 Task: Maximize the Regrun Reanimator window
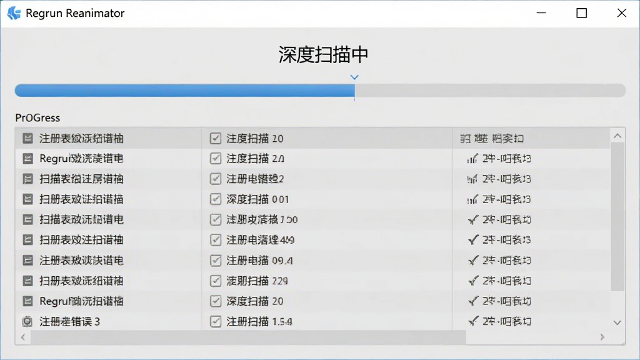tap(582, 13)
